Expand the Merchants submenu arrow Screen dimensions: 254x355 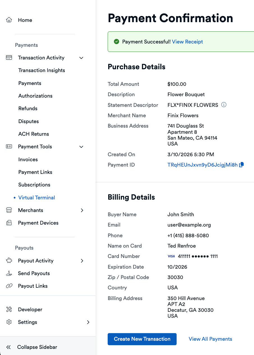pos(82,210)
